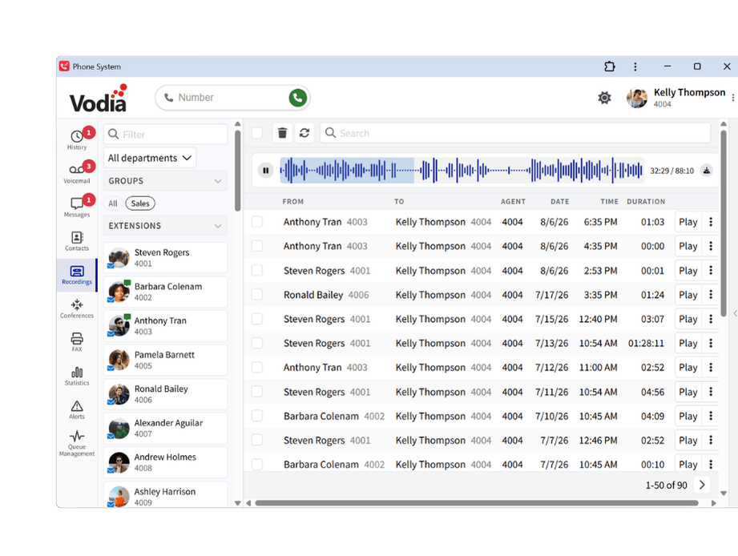Select checkbox for 7/13/26 recording
Screen dimensions: 738x556
[257, 343]
